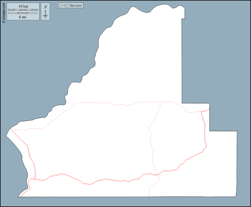This screenshot has width=251, height=207.
Task: Click the circle icon in the Mercator box
Action: 60,6
